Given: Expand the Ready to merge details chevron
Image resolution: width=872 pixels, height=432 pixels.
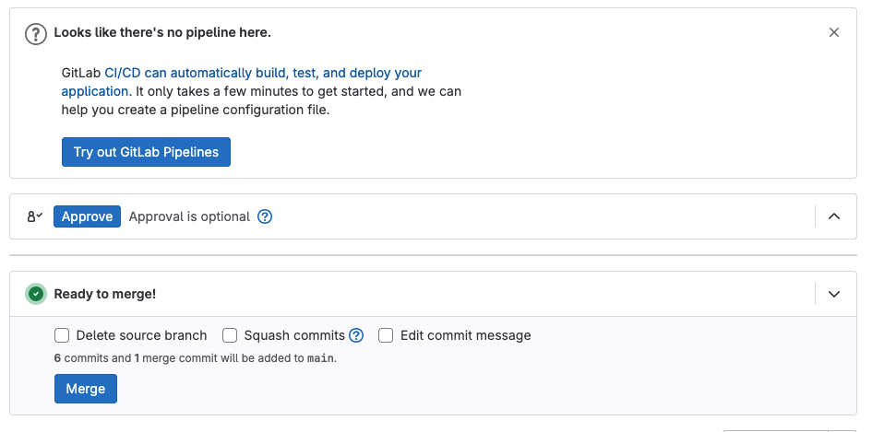Looking at the screenshot, I should [833, 294].
